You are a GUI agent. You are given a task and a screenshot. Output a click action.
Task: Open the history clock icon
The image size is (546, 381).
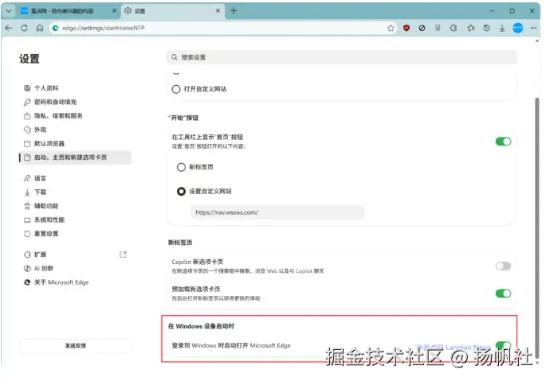486,28
